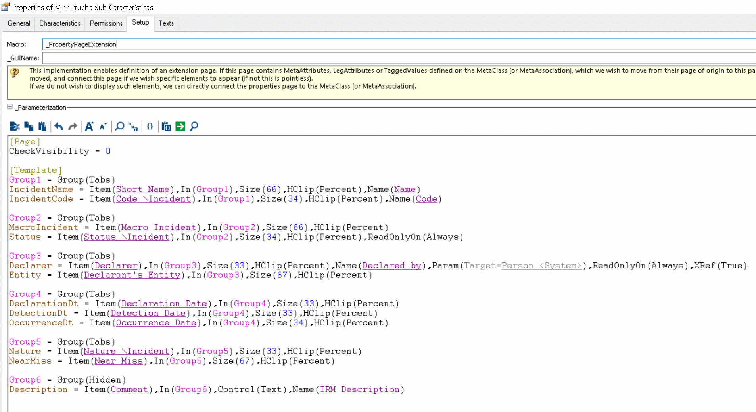
Task: Open the Declarant's Entity link
Action: coord(132,275)
